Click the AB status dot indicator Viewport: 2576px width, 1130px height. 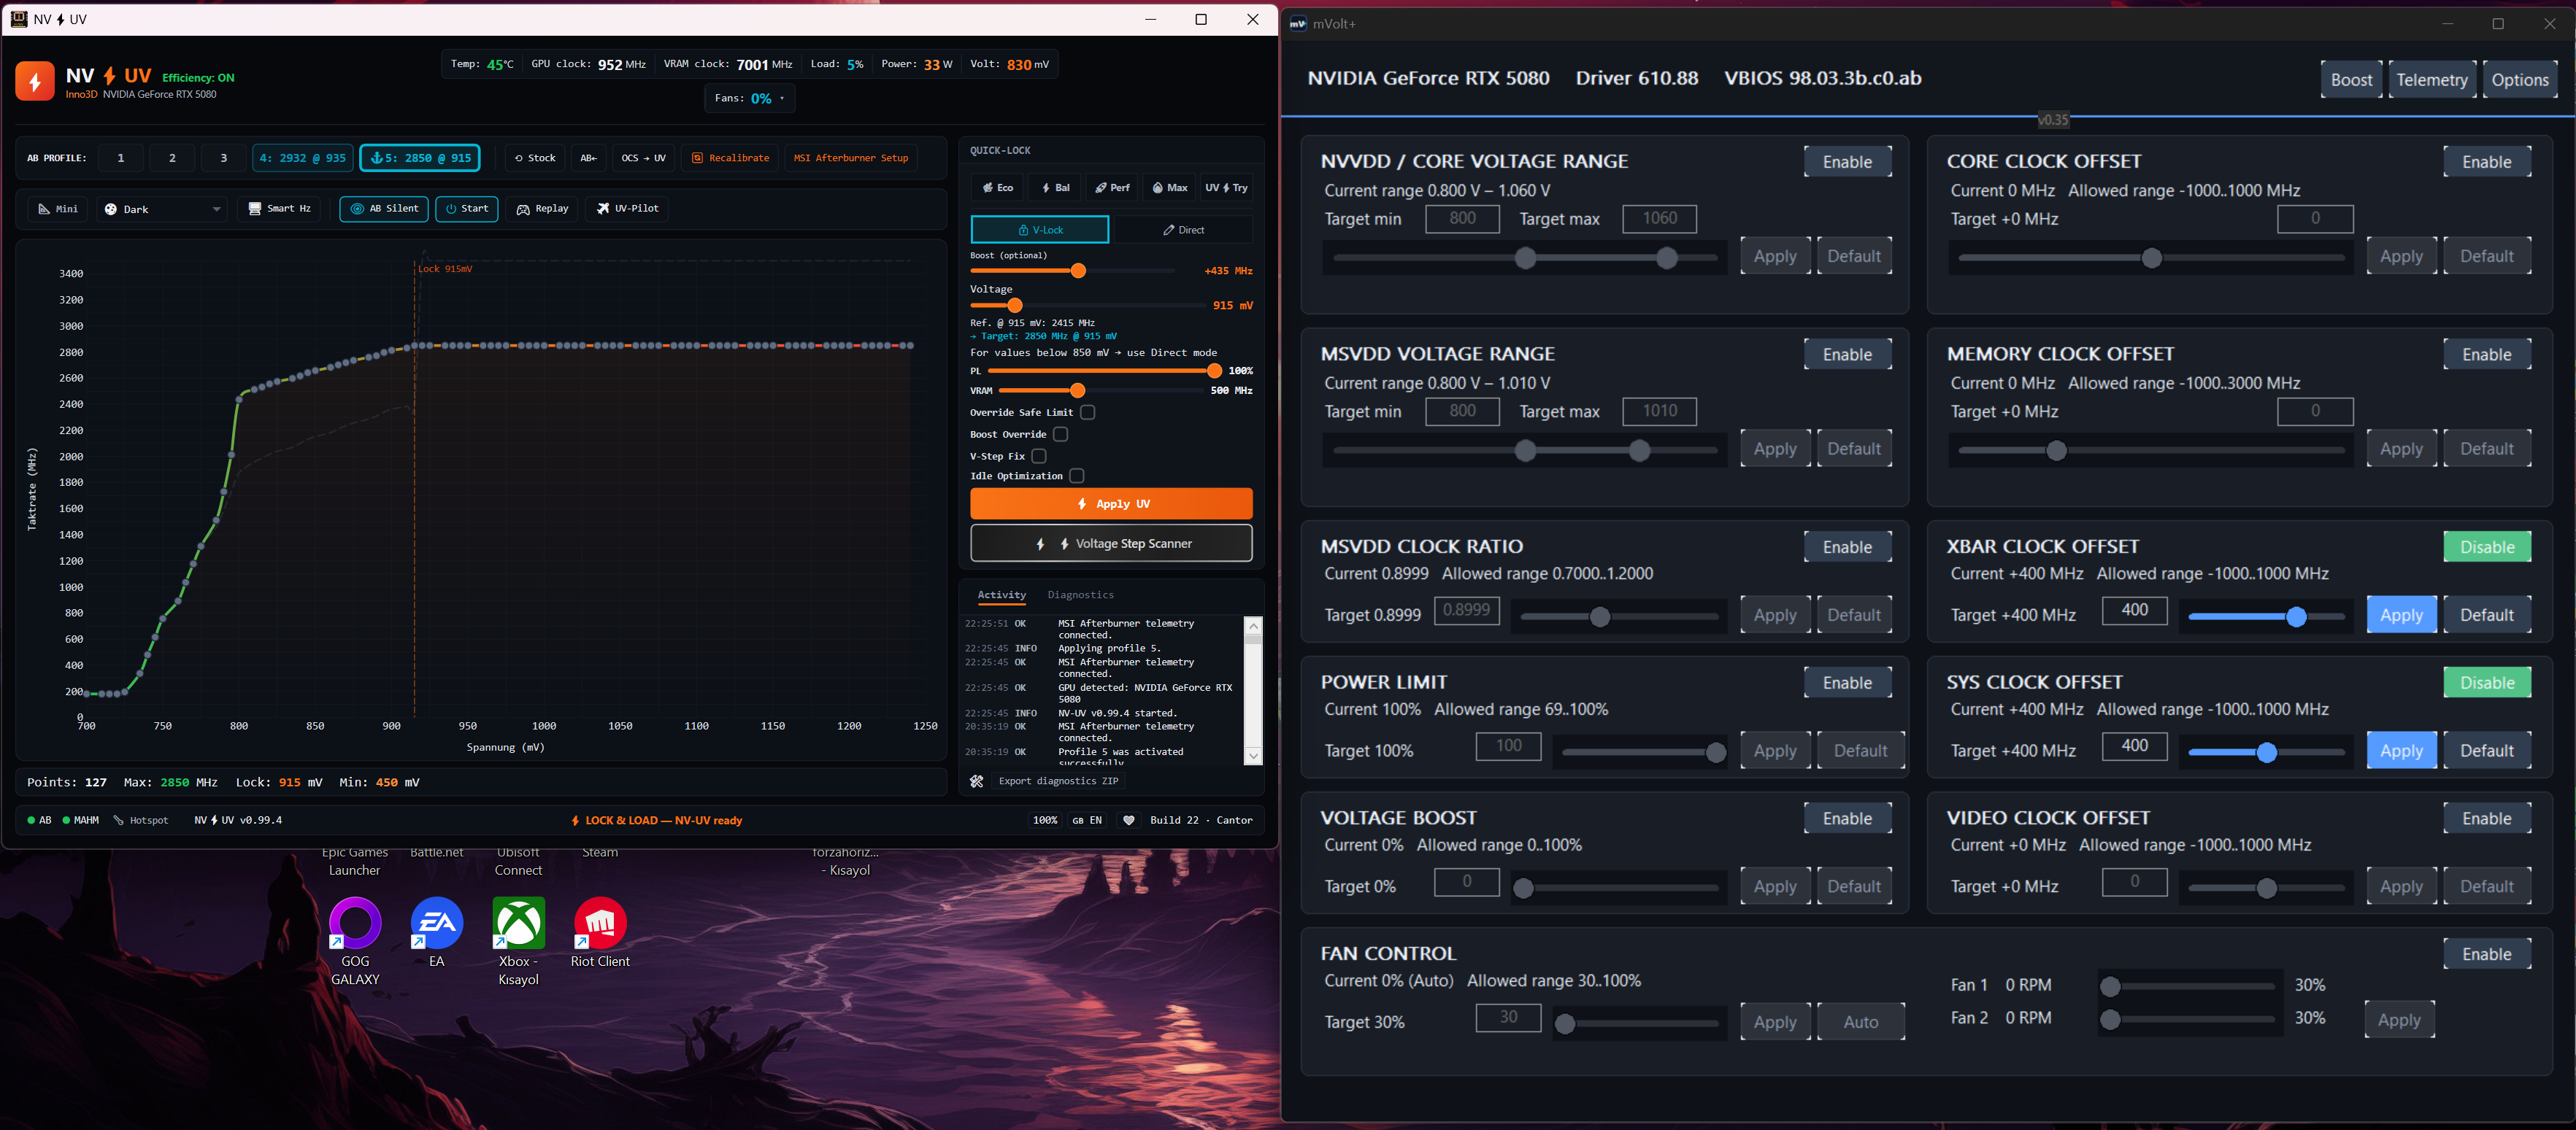tap(40, 820)
